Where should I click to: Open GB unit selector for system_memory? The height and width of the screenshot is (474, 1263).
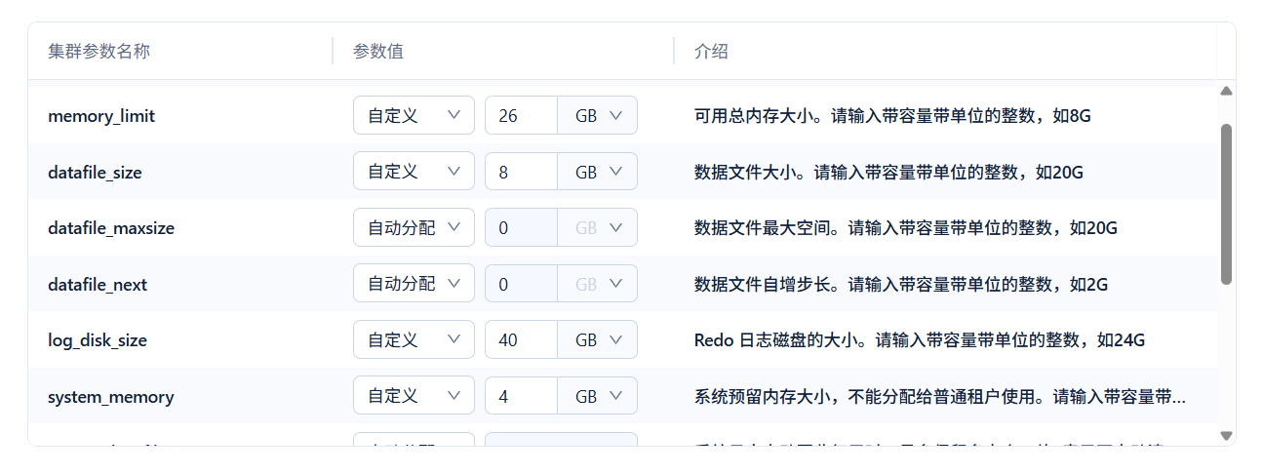click(598, 396)
